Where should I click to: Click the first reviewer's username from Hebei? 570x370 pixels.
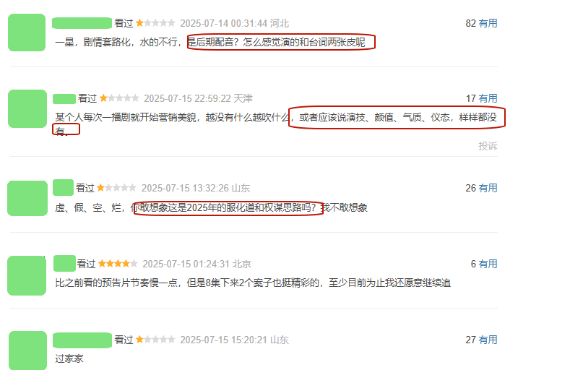tap(82, 23)
